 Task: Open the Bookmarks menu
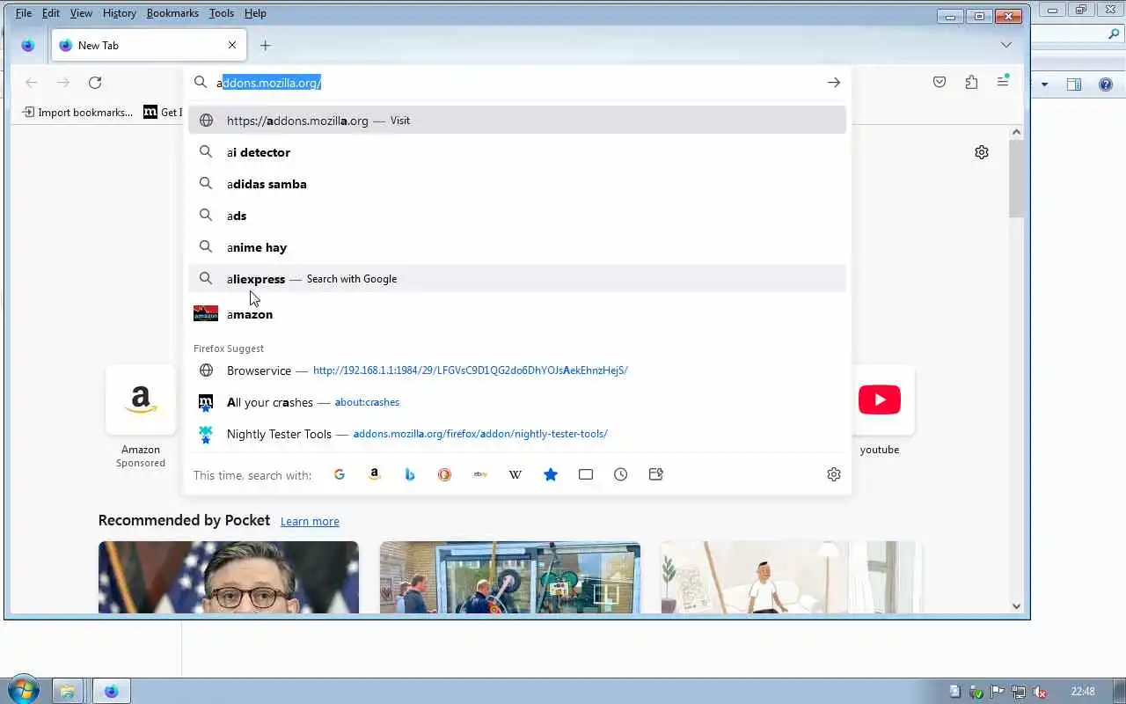[x=172, y=13]
